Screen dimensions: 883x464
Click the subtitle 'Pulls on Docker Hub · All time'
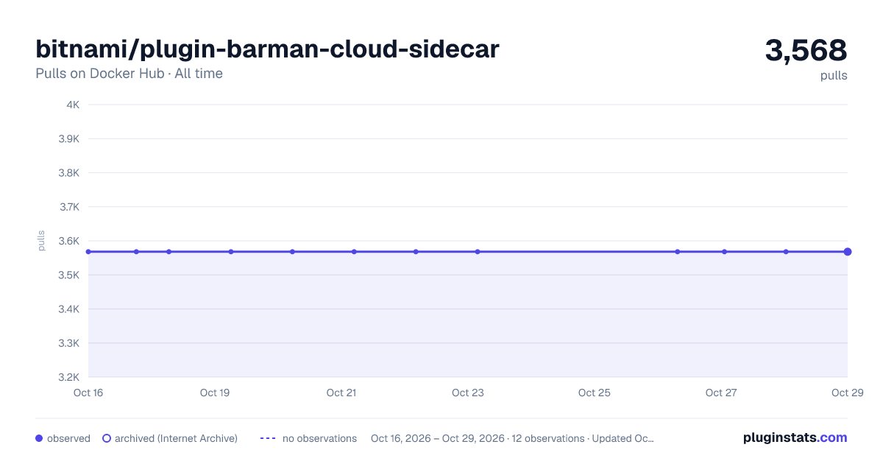(x=129, y=74)
